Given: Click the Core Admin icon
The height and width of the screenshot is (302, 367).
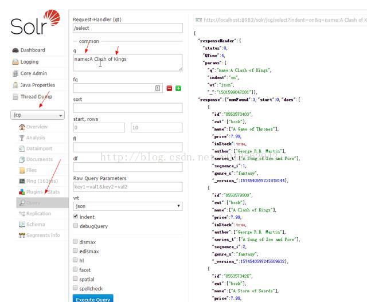Looking at the screenshot, I should (15, 73).
